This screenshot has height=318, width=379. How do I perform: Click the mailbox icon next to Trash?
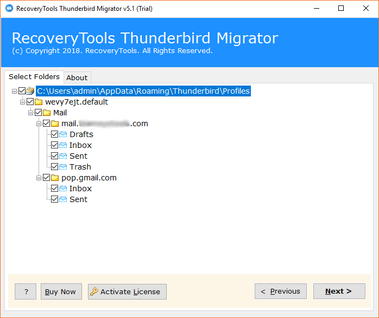pyautogui.click(x=63, y=167)
